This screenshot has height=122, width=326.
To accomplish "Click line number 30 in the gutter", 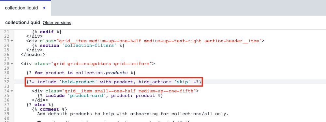I will point(7,73).
